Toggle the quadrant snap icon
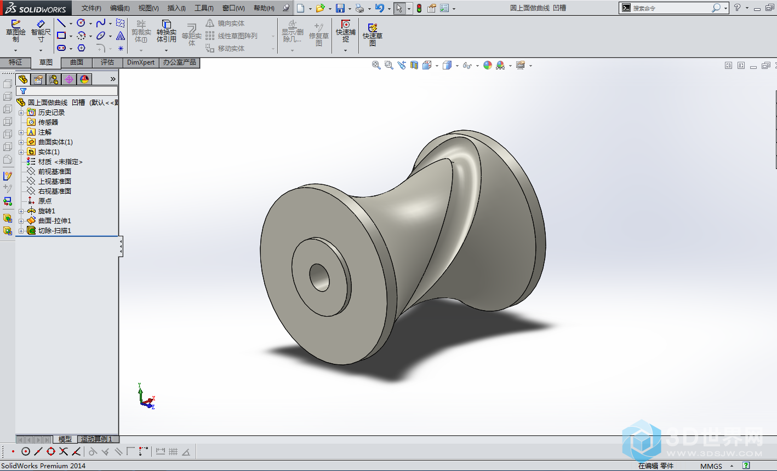 (x=51, y=451)
